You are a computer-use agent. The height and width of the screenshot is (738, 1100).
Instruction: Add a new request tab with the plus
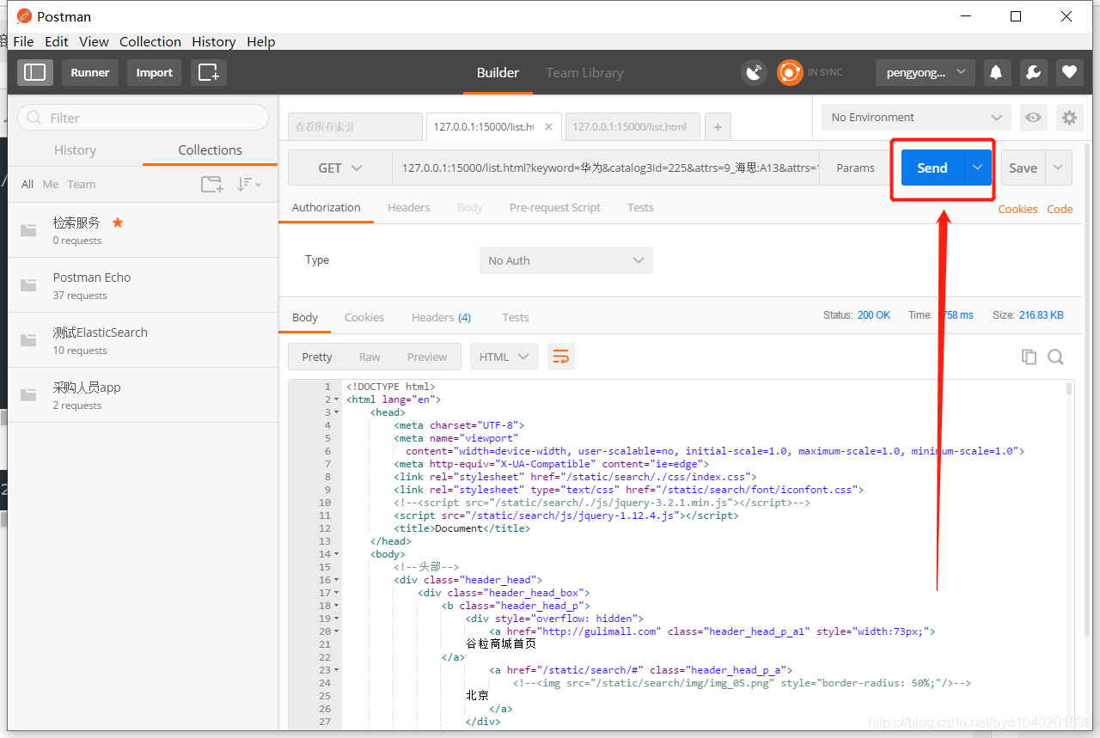click(718, 127)
